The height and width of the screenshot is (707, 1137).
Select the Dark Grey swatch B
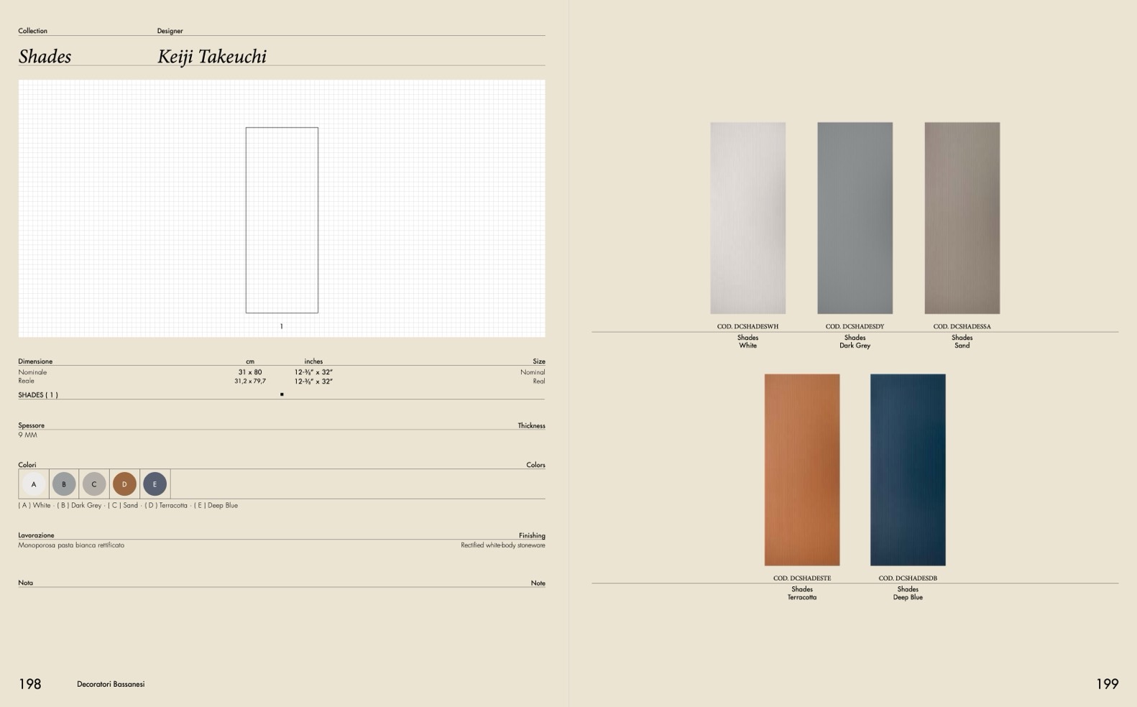point(64,484)
